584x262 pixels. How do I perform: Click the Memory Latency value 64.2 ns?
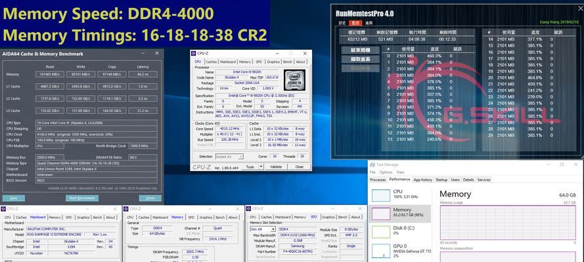click(143, 74)
